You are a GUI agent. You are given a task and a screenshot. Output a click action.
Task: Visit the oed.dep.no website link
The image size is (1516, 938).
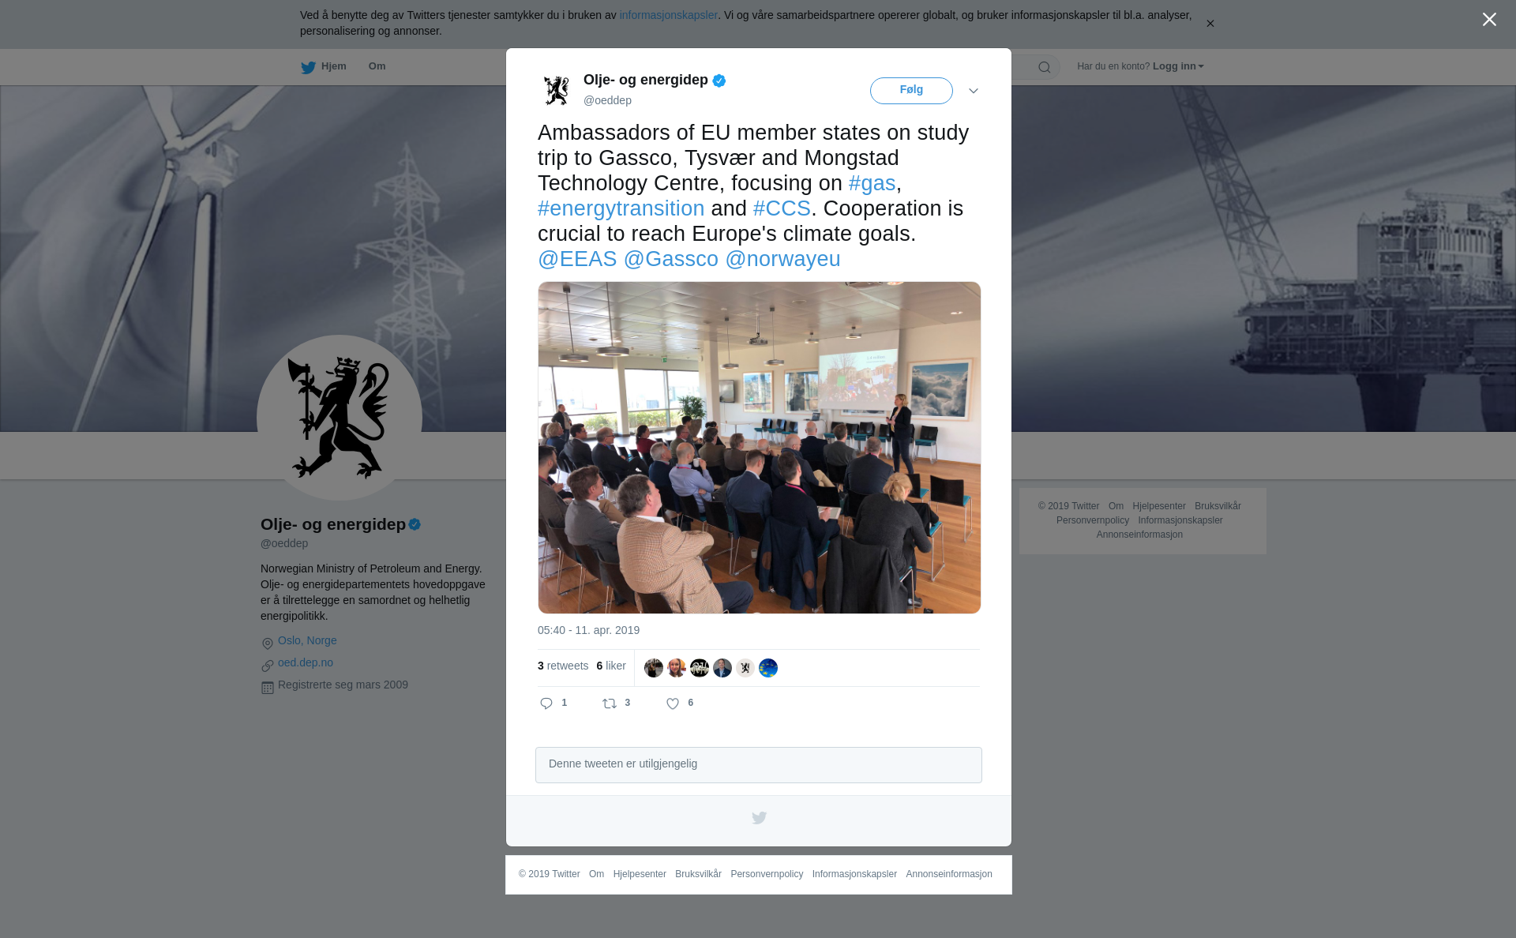[306, 662]
